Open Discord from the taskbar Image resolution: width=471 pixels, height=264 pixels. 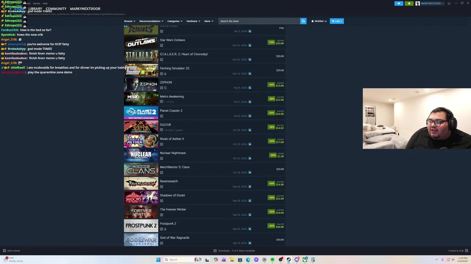pos(297,260)
